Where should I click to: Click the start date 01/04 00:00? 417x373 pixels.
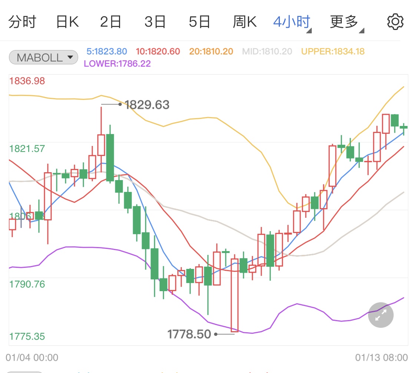tap(32, 357)
